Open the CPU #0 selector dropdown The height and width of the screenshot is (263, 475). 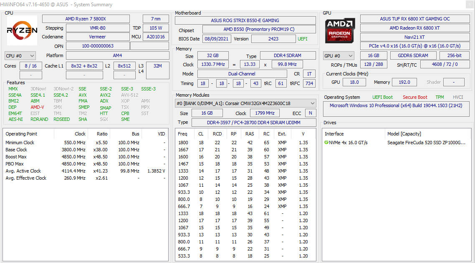tap(20, 56)
